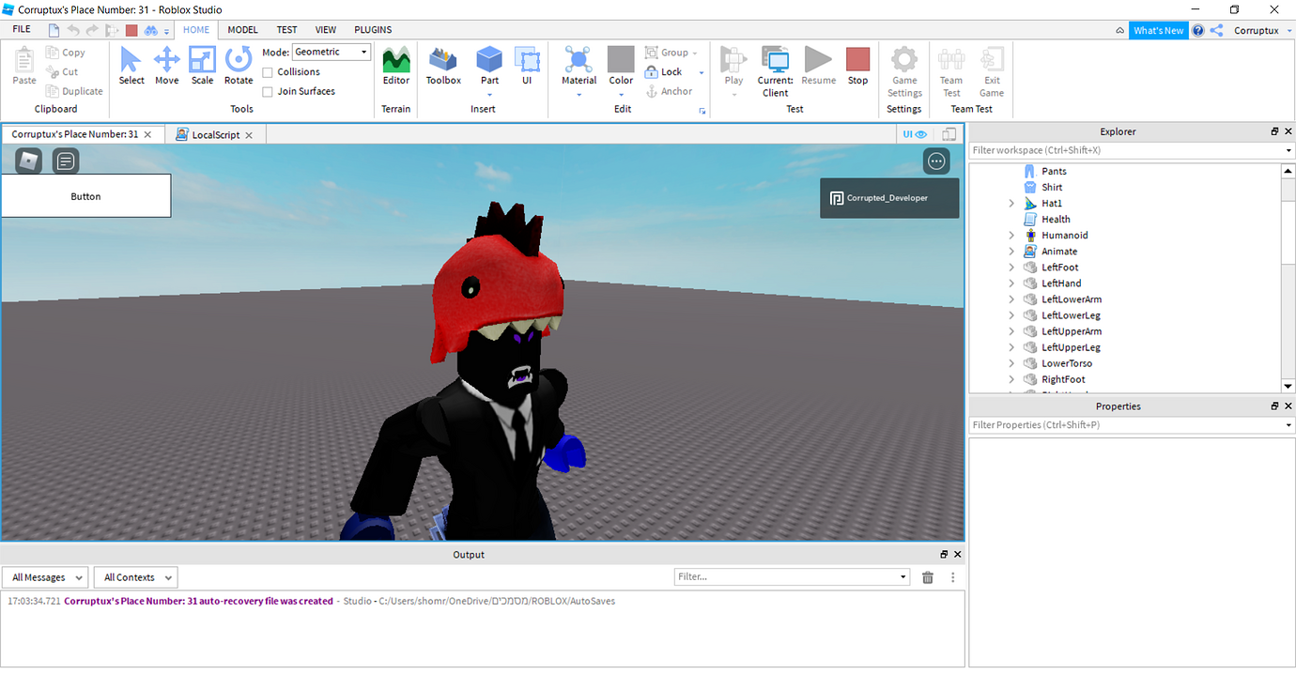Open the Toolbox
This screenshot has width=1296, height=674.
[x=442, y=66]
